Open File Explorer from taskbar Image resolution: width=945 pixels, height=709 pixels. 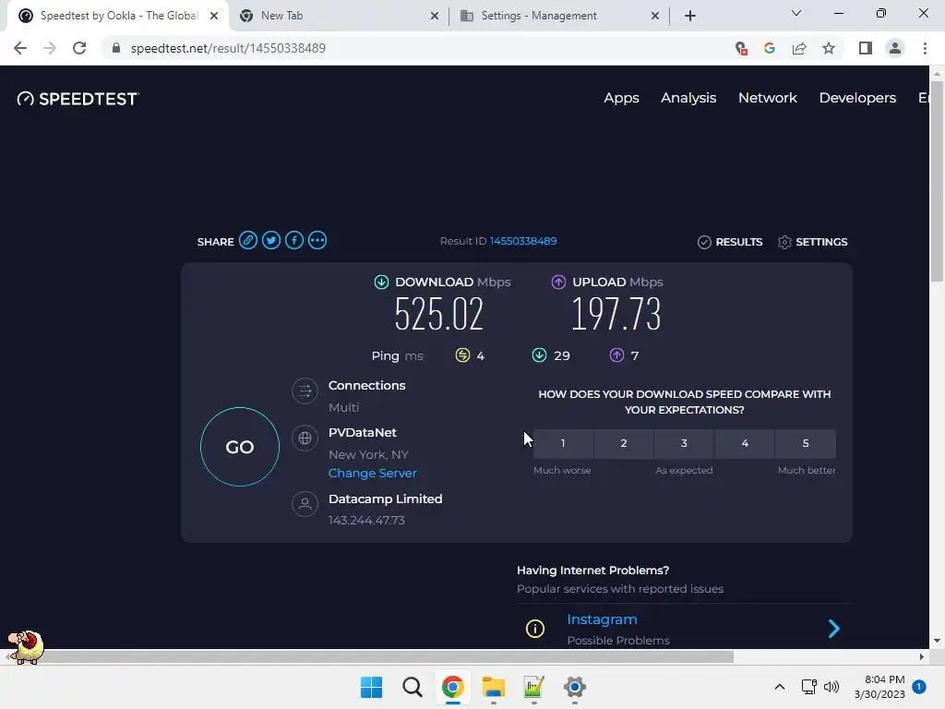click(494, 687)
